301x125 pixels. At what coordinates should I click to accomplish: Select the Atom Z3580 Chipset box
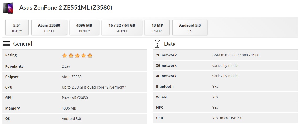49,28
